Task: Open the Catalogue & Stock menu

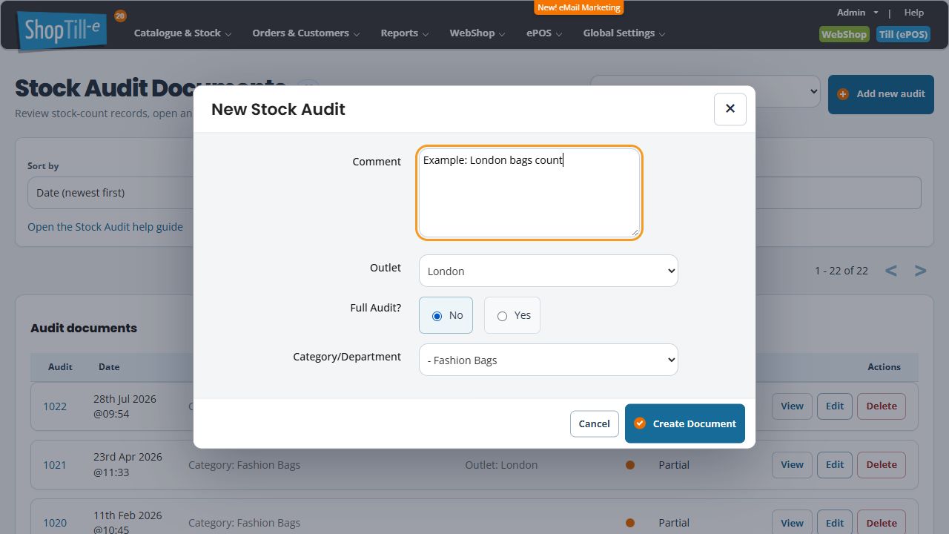Action: 182,33
